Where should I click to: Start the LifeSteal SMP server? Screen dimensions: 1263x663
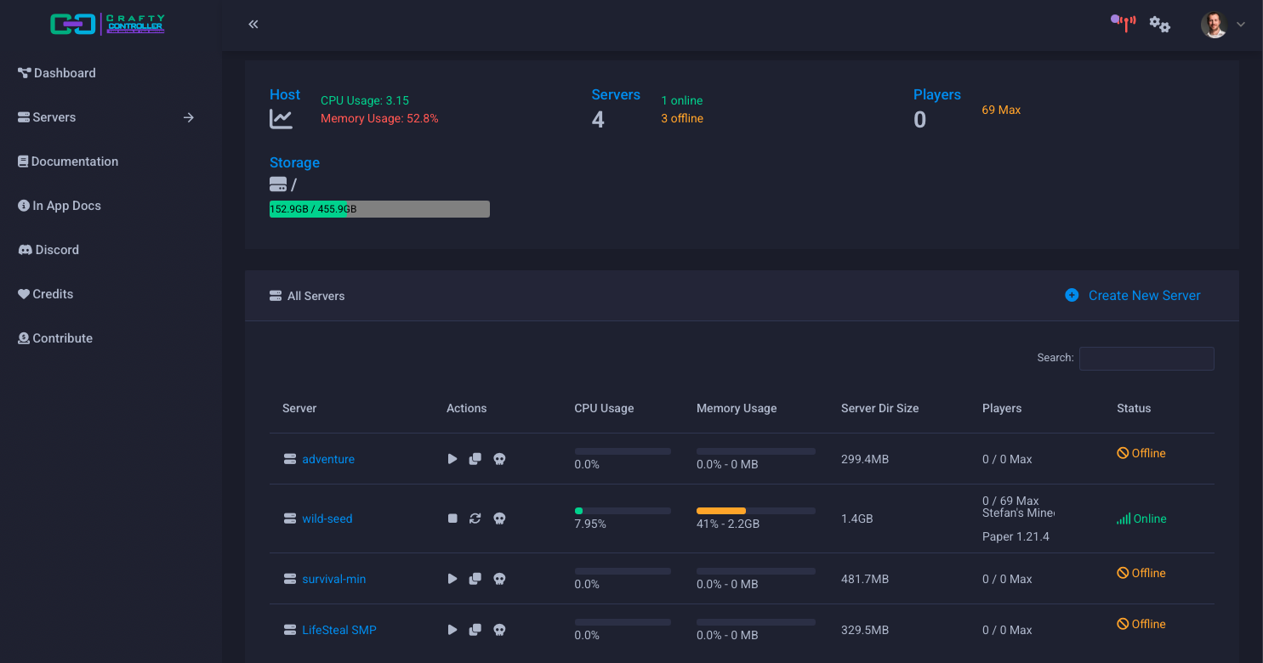click(452, 630)
